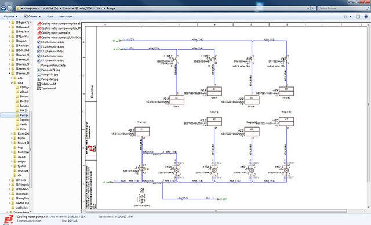Select Pump-222.jpg image file
The image size is (371, 225).
[48, 79]
